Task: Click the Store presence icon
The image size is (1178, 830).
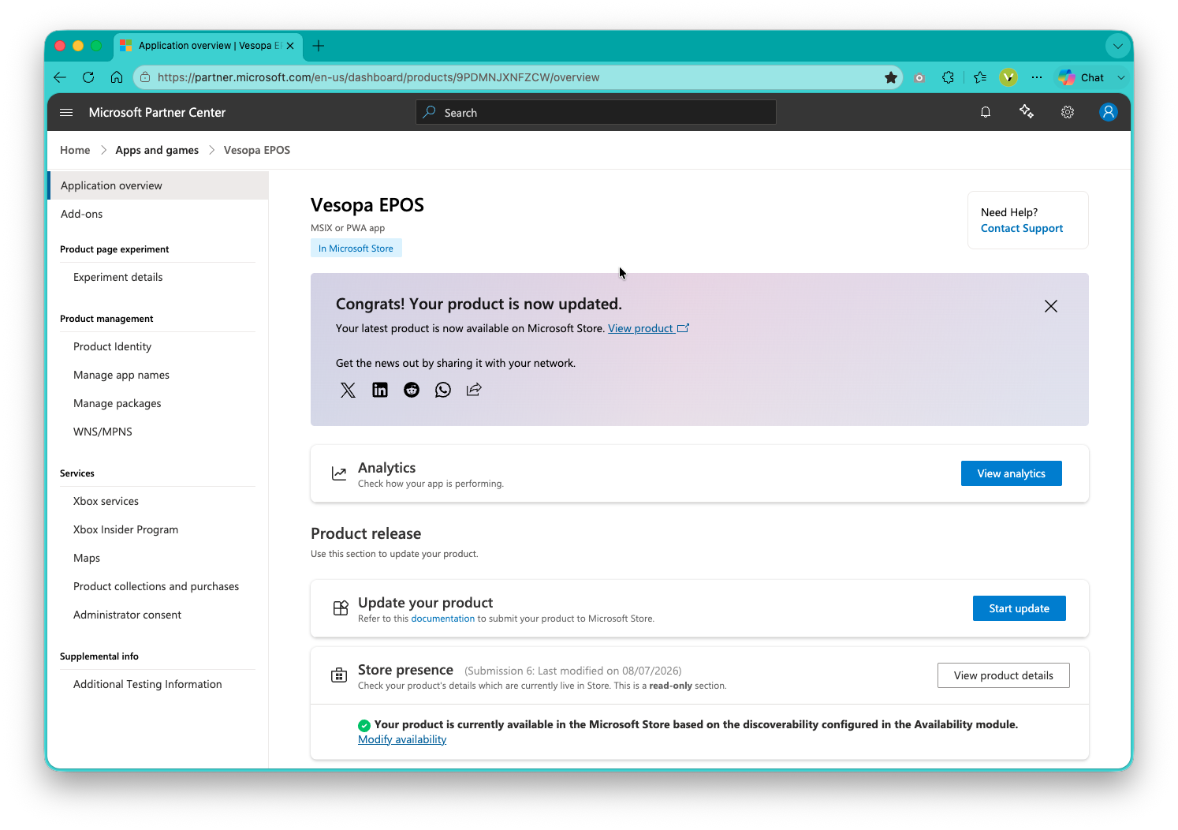Action: click(339, 675)
